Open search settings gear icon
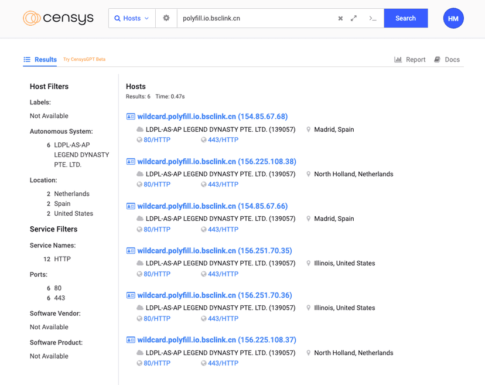485x385 pixels. (x=166, y=18)
